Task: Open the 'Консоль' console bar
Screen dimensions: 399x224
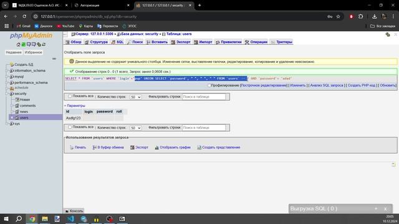Action: tap(74, 211)
